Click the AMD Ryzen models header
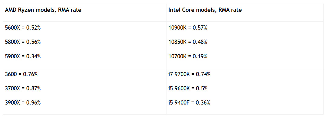The image size is (329, 123). coord(43,10)
